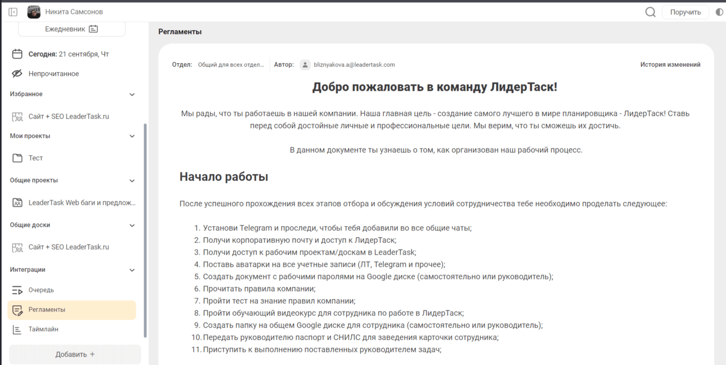Click author email bliznyakova.a@leadertask.com
726x365 pixels.
[x=355, y=65]
